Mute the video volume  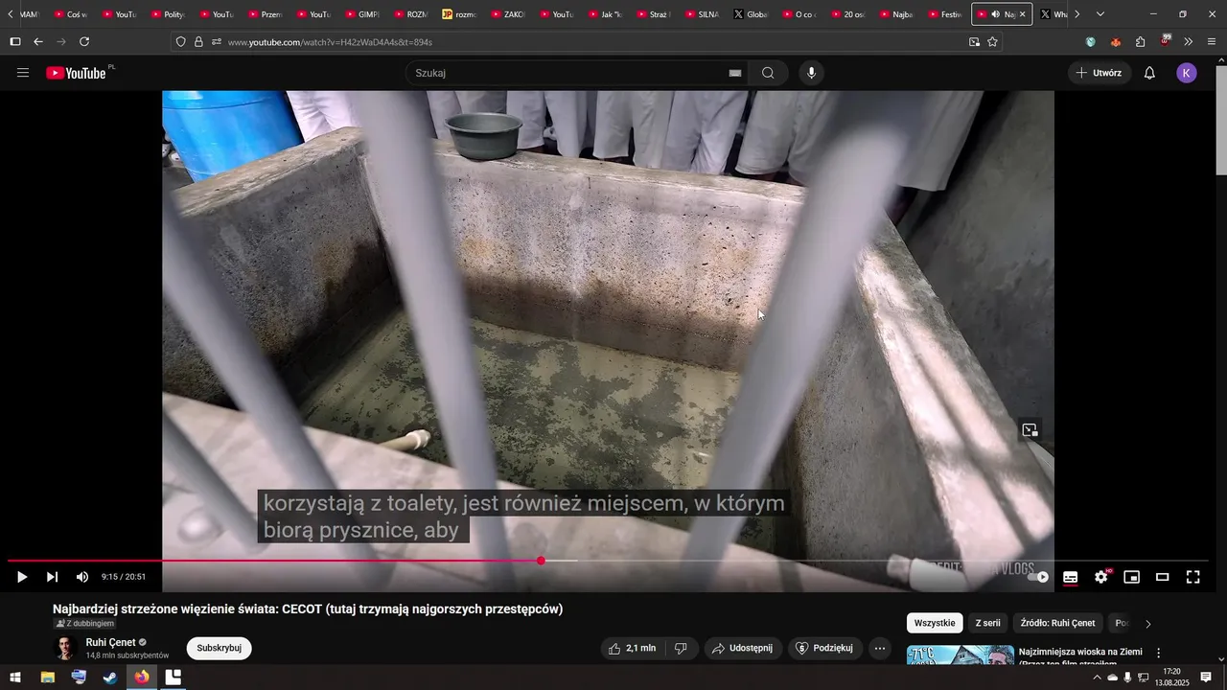coord(82,577)
